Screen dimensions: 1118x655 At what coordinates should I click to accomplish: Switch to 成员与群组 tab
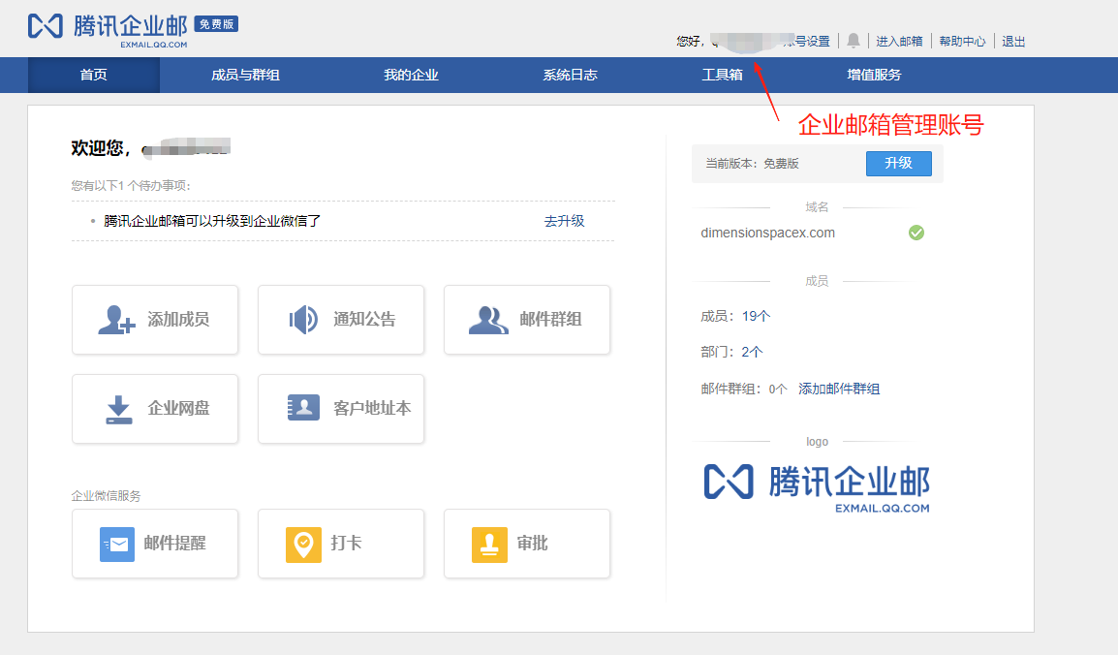pos(245,75)
